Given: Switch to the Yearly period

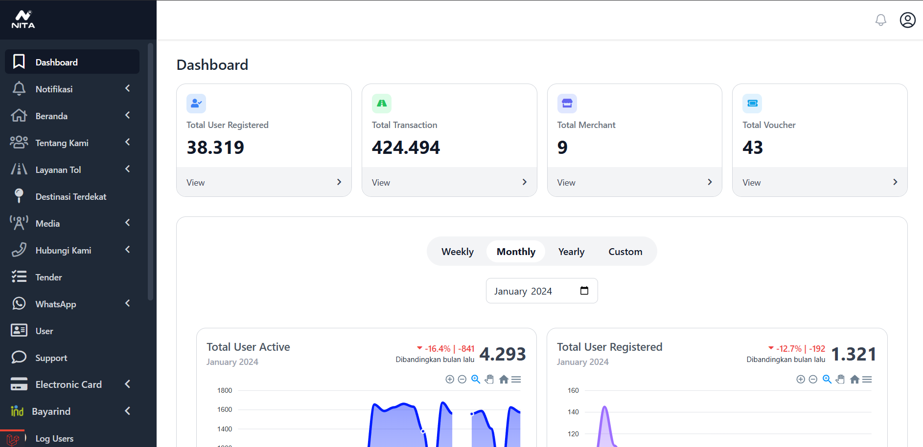Looking at the screenshot, I should pos(571,251).
